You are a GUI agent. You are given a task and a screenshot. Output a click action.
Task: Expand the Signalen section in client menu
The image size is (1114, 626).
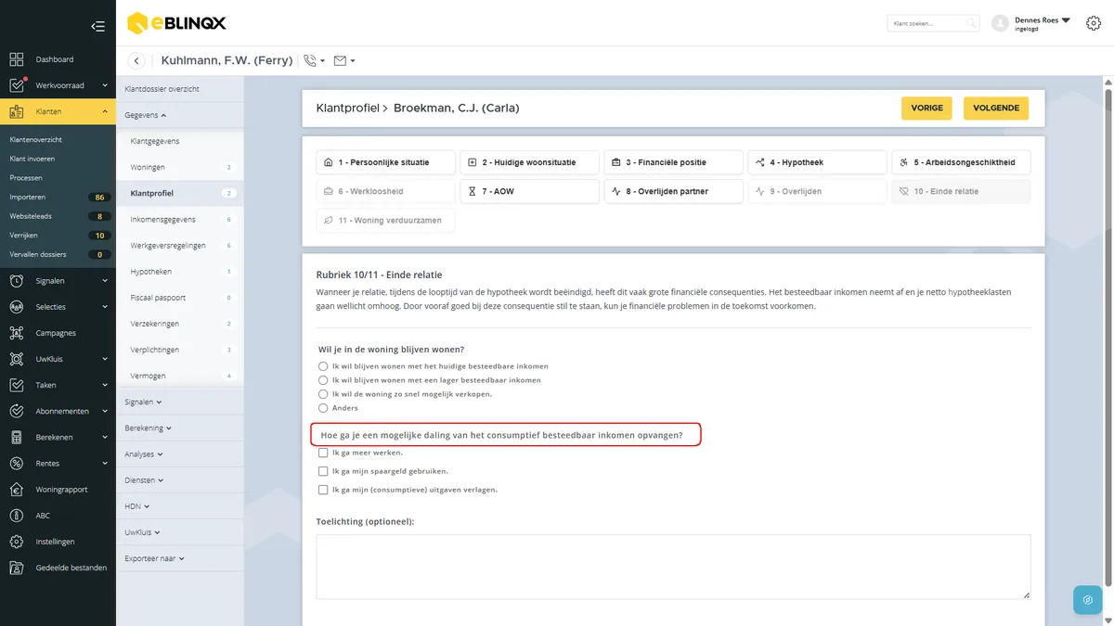click(x=143, y=402)
